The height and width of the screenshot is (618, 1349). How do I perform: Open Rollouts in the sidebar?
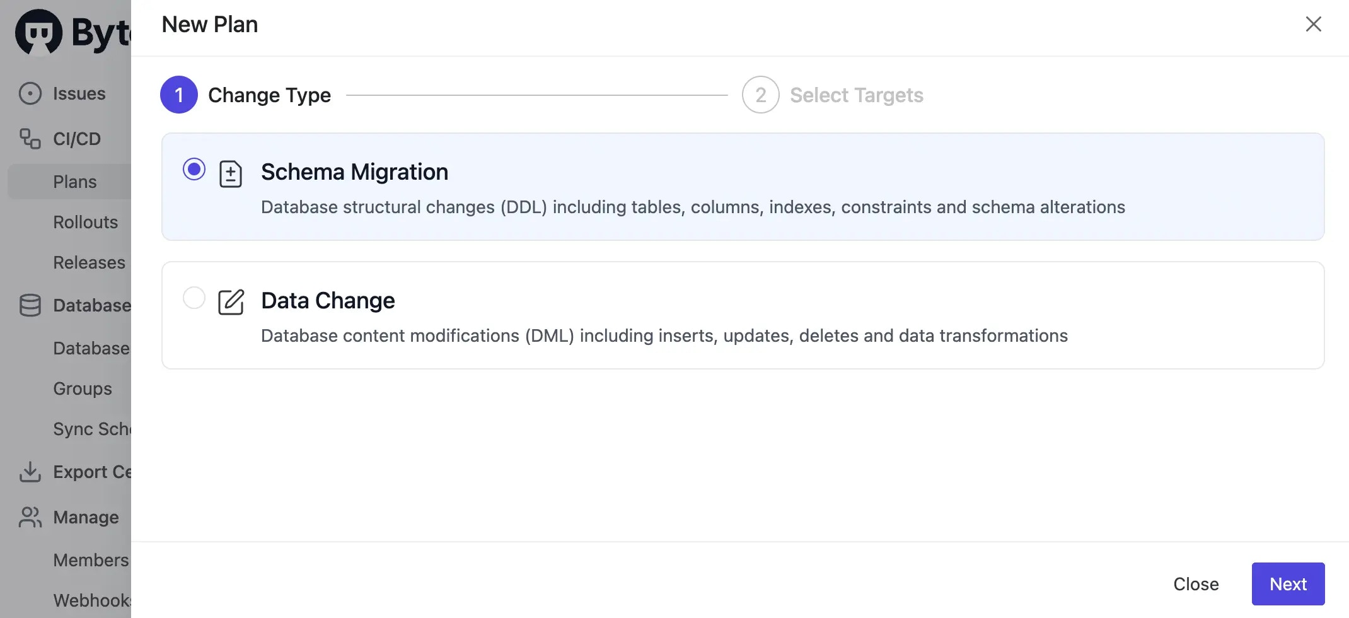(85, 222)
